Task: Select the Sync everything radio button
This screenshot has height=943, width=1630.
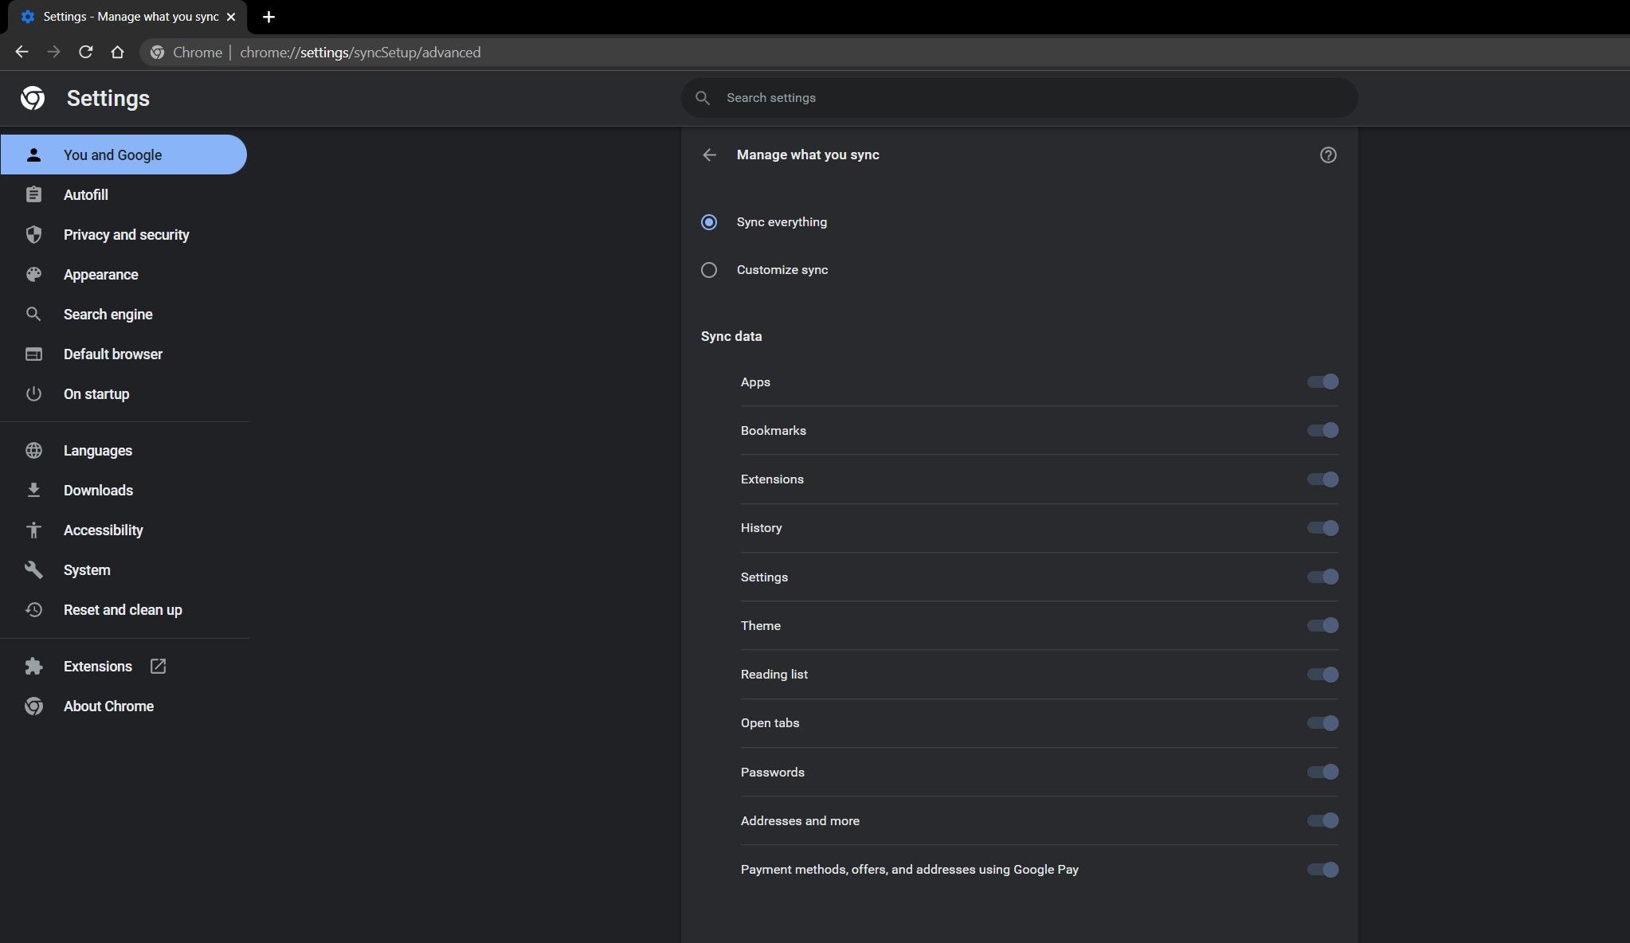Action: [x=708, y=221]
